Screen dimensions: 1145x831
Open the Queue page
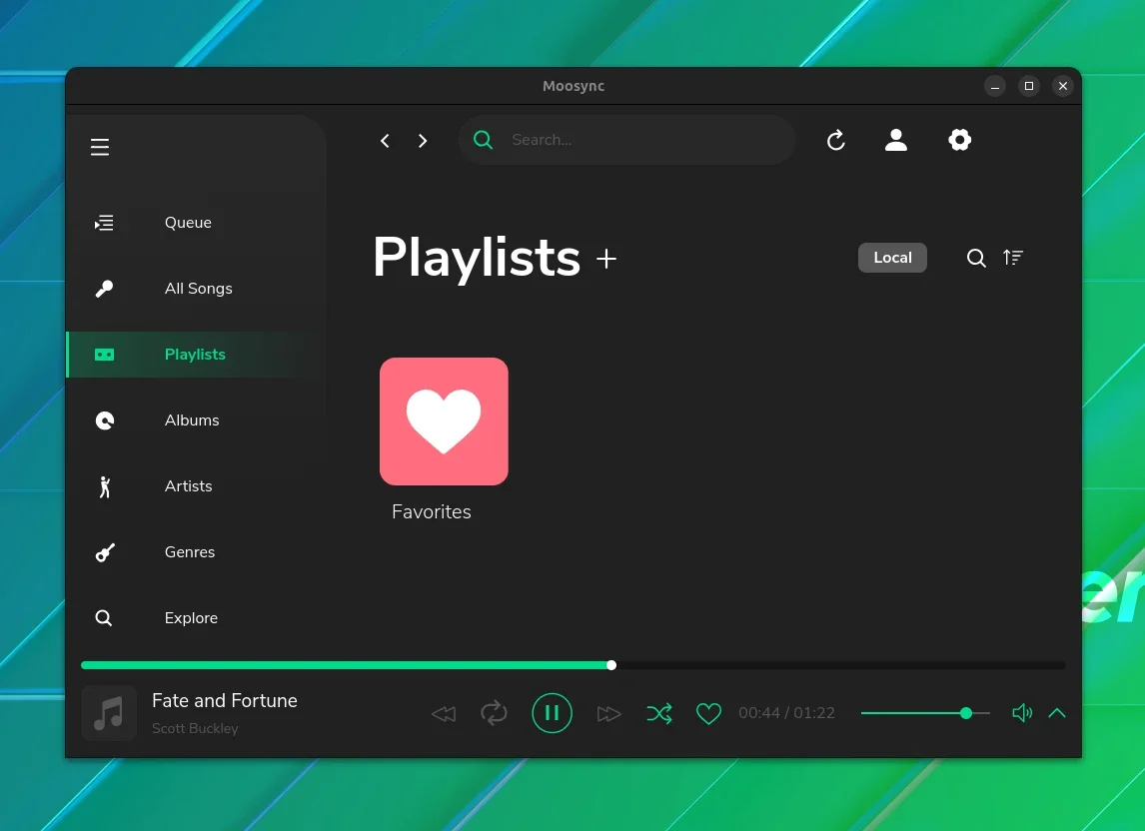click(188, 223)
